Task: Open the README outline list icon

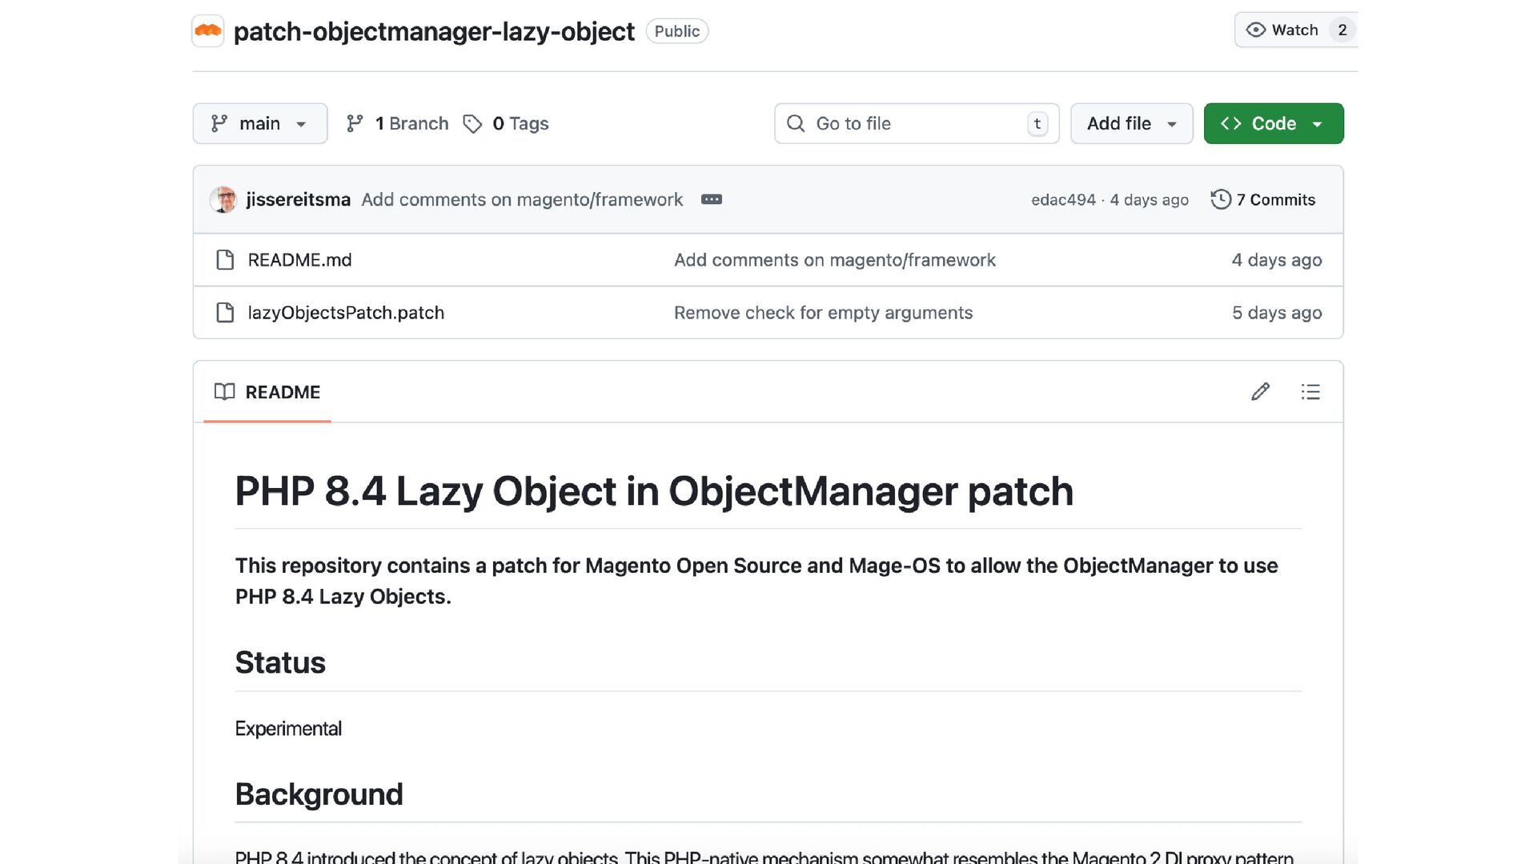Action: 1310,392
